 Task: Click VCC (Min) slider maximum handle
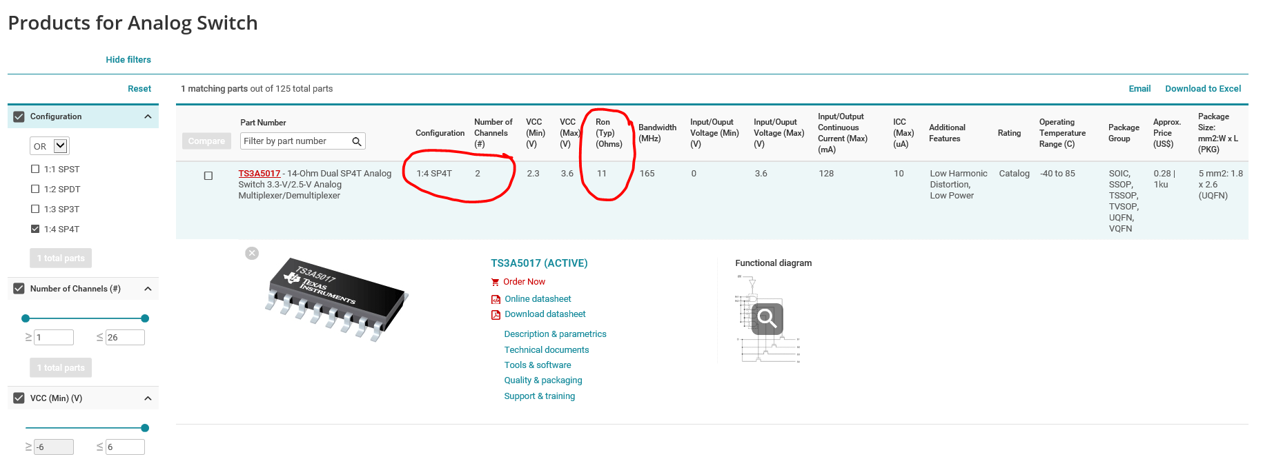click(145, 428)
